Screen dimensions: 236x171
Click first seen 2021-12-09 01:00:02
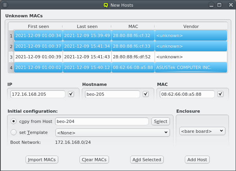click(x=38, y=67)
